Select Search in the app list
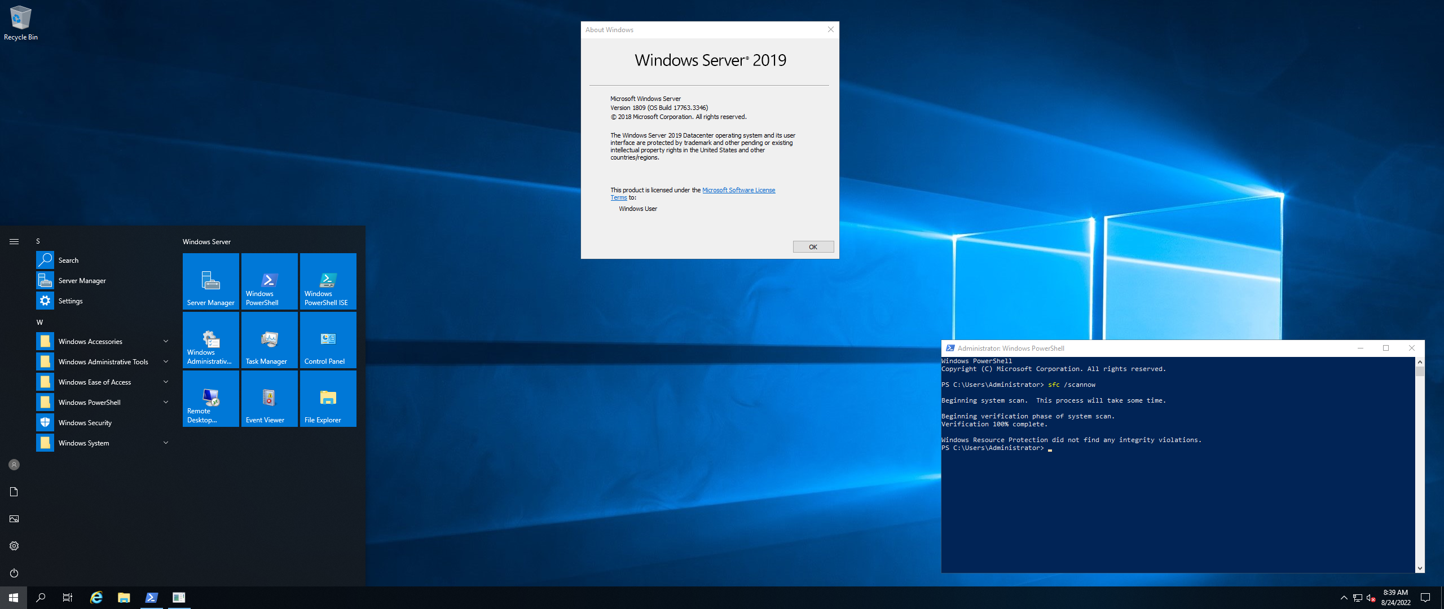Image resolution: width=1444 pixels, height=609 pixels. point(104,260)
